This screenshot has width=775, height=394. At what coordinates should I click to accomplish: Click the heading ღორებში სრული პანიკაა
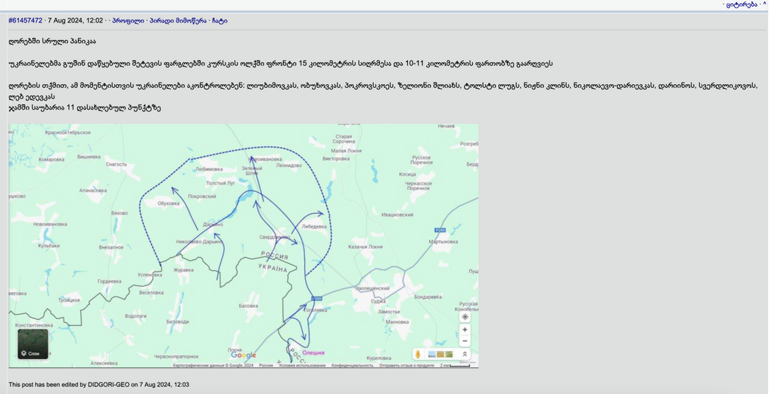click(52, 41)
